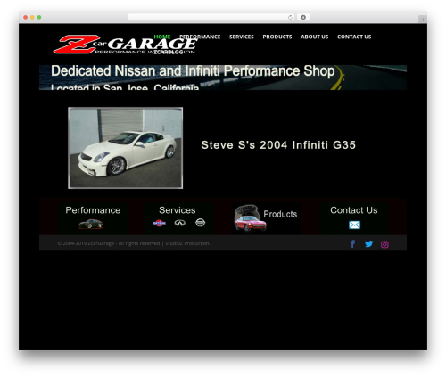Click the browser new tab plus button
The image size is (446, 377).
pos(423,20)
